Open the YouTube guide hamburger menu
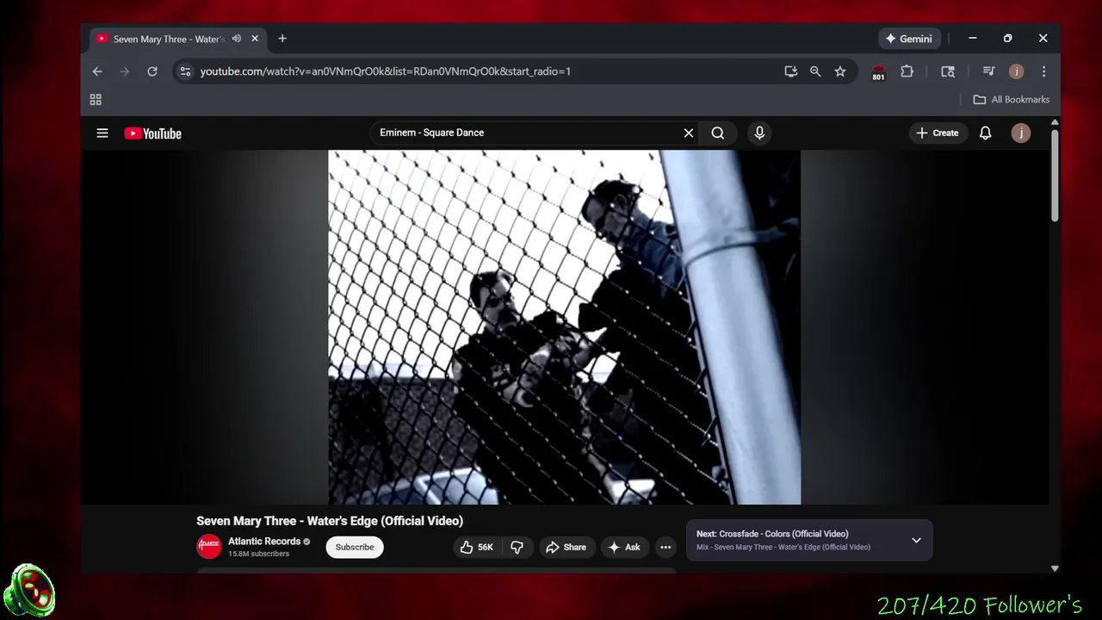Image resolution: width=1102 pixels, height=620 pixels. tap(102, 133)
